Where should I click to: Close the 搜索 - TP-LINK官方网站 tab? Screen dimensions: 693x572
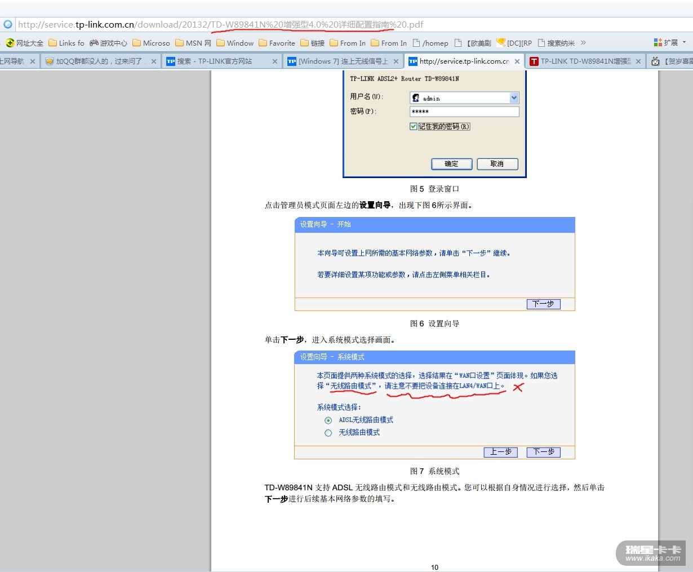pos(275,61)
